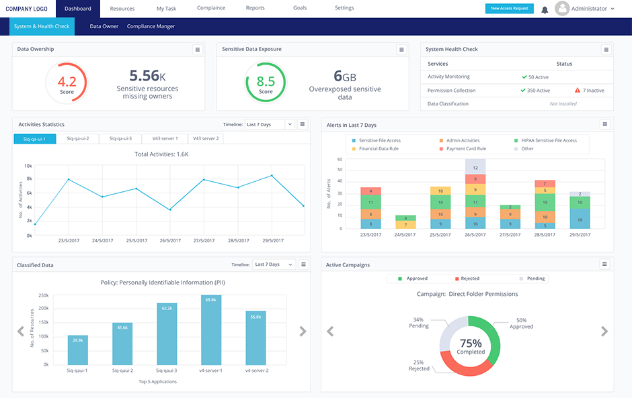Open the notifications bell
632x398 pixels.
pos(545,9)
